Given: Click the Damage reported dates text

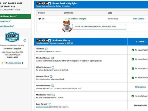Looking at the screenshot, I should point(59,89).
